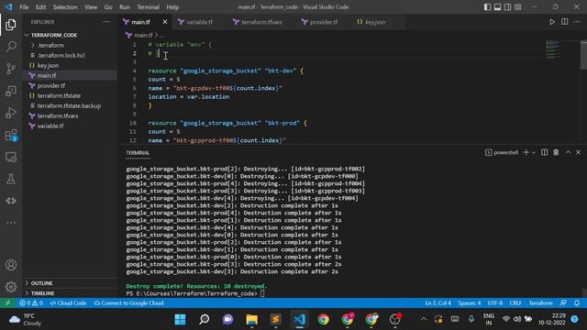Close the main.tf tab
This screenshot has height=330, width=587.
[165, 22]
